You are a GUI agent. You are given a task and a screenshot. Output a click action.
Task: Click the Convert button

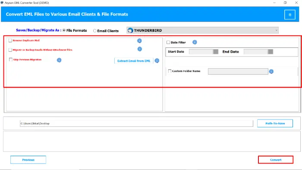pyautogui.click(x=276, y=160)
